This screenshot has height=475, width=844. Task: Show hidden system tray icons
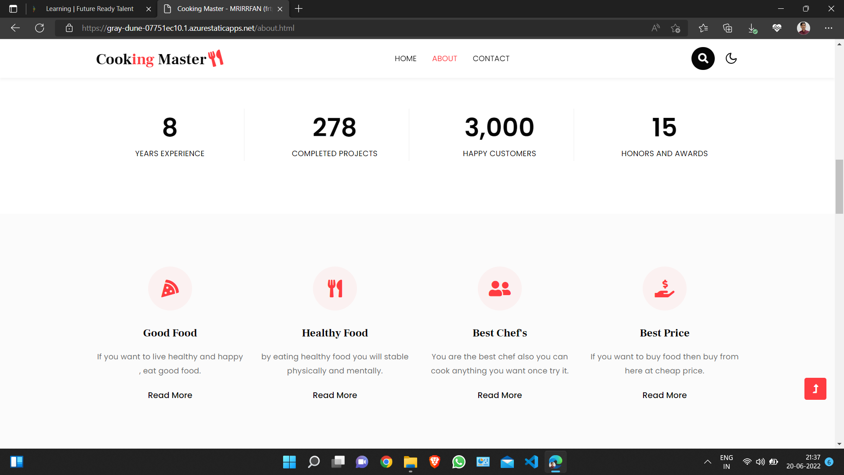[x=707, y=462]
